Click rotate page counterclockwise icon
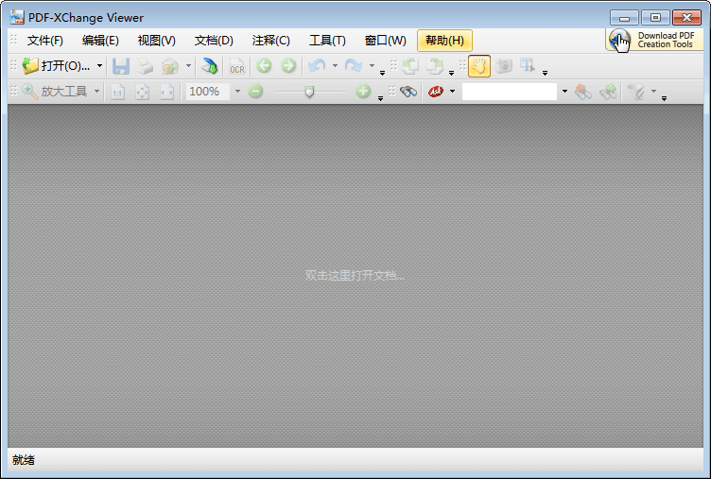 tap(410, 66)
